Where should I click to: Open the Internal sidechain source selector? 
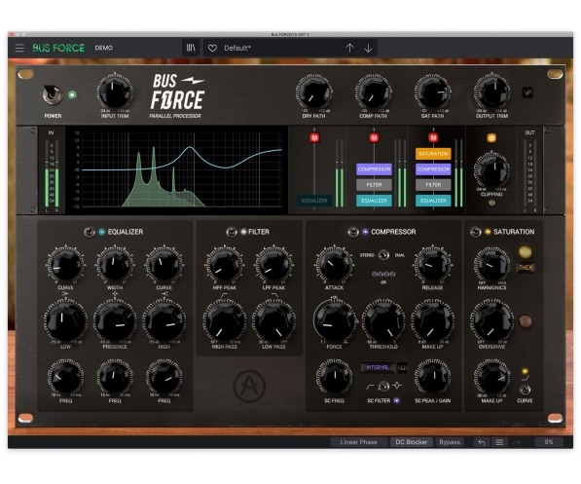(x=378, y=367)
